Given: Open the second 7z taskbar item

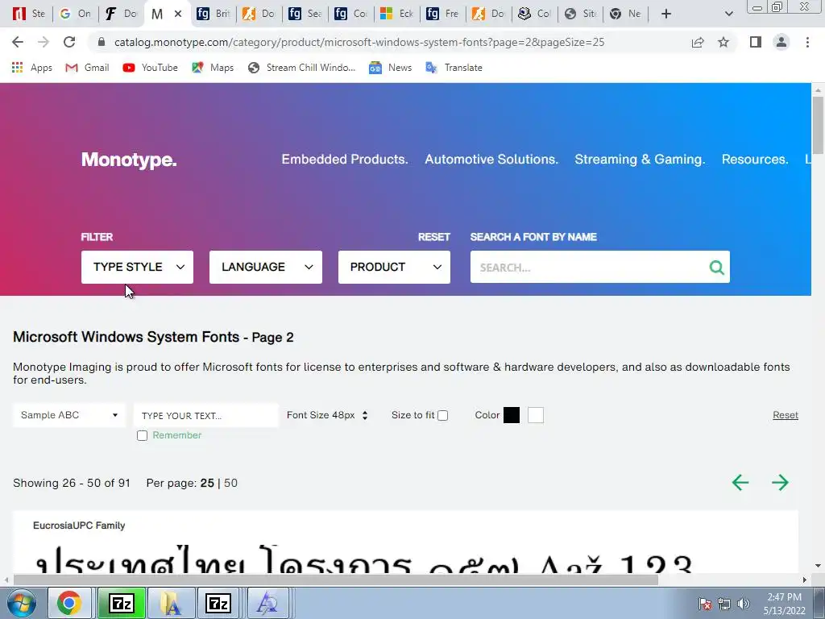Looking at the screenshot, I should click(218, 603).
